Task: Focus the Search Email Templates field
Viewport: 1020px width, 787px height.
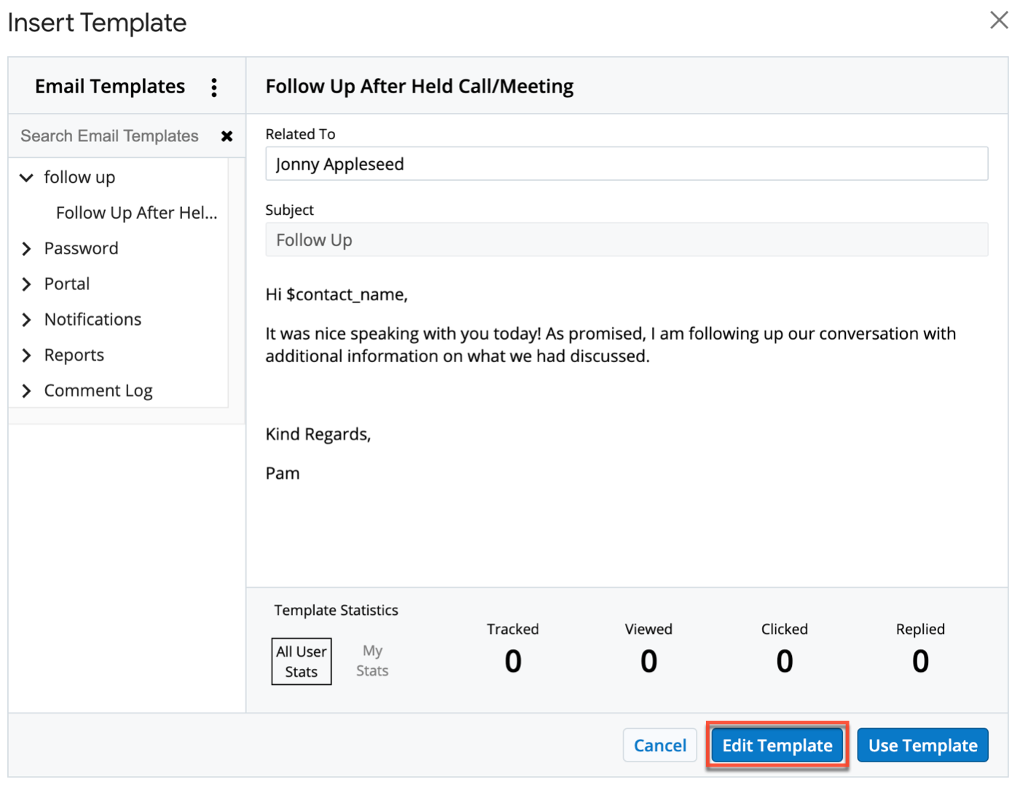Action: [x=109, y=136]
